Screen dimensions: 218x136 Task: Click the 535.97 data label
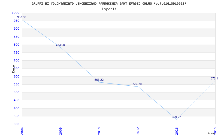(x=138, y=84)
